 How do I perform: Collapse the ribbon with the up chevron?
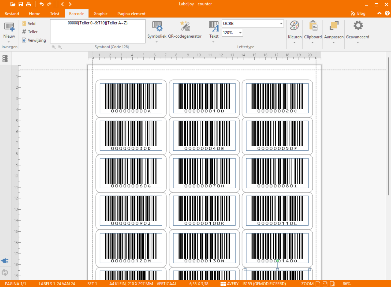(x=379, y=13)
